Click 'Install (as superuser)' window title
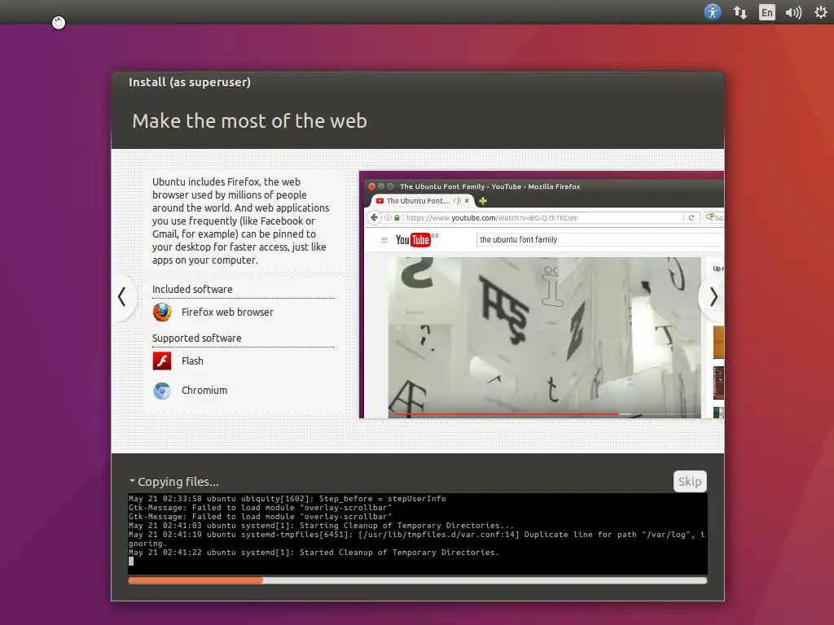Image resolution: width=834 pixels, height=625 pixels. pos(189,82)
